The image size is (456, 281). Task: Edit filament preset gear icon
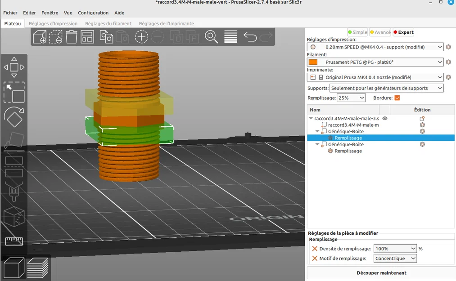pyautogui.click(x=448, y=62)
